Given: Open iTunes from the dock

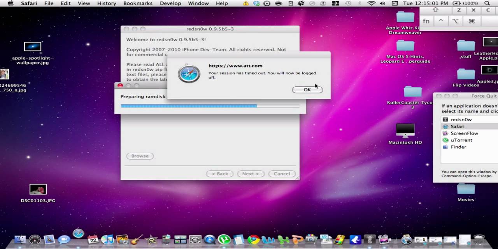Looking at the screenshot, I should [107, 240].
